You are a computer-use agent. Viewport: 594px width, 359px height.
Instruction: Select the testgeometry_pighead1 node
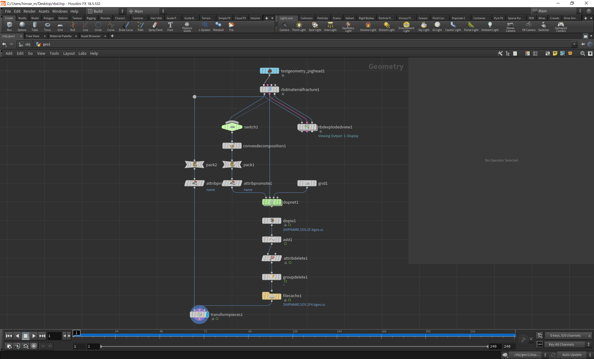[x=269, y=71]
